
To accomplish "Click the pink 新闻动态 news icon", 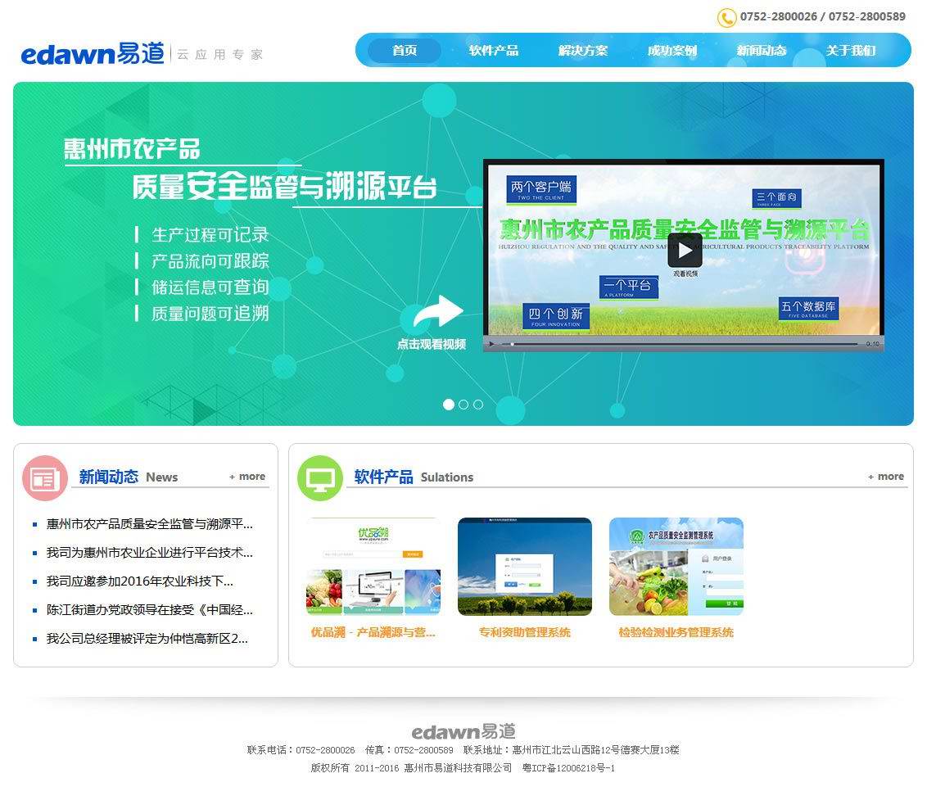I will click(45, 478).
